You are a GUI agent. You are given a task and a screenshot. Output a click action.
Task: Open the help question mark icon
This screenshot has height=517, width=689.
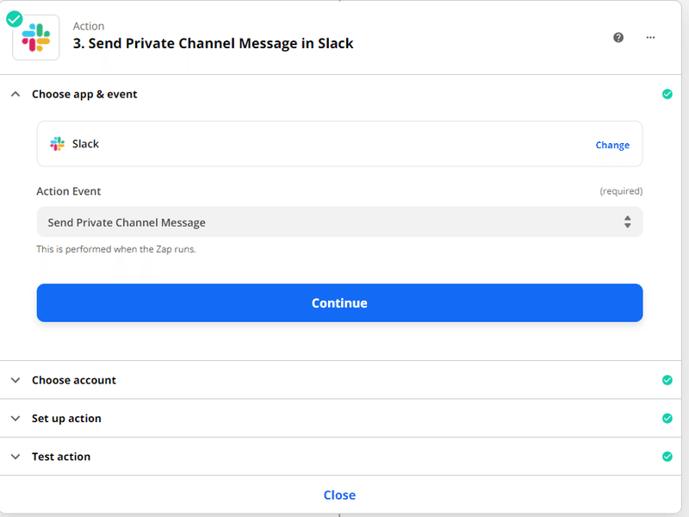pyautogui.click(x=618, y=38)
